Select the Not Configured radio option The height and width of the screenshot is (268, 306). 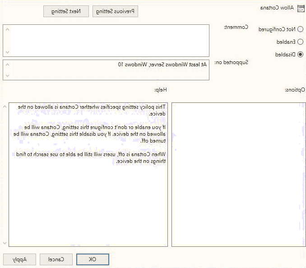click(301, 29)
